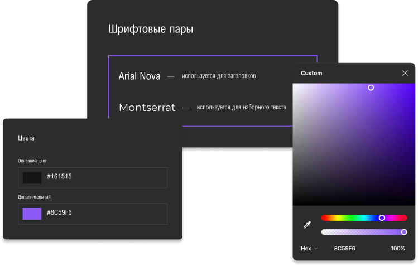The width and height of the screenshot is (418, 266).
Task: Click the Montserrat font name
Action: click(147, 108)
